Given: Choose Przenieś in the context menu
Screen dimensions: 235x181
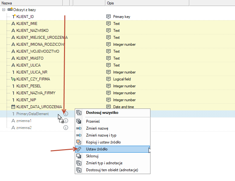Looking at the screenshot, I should pos(113,121).
